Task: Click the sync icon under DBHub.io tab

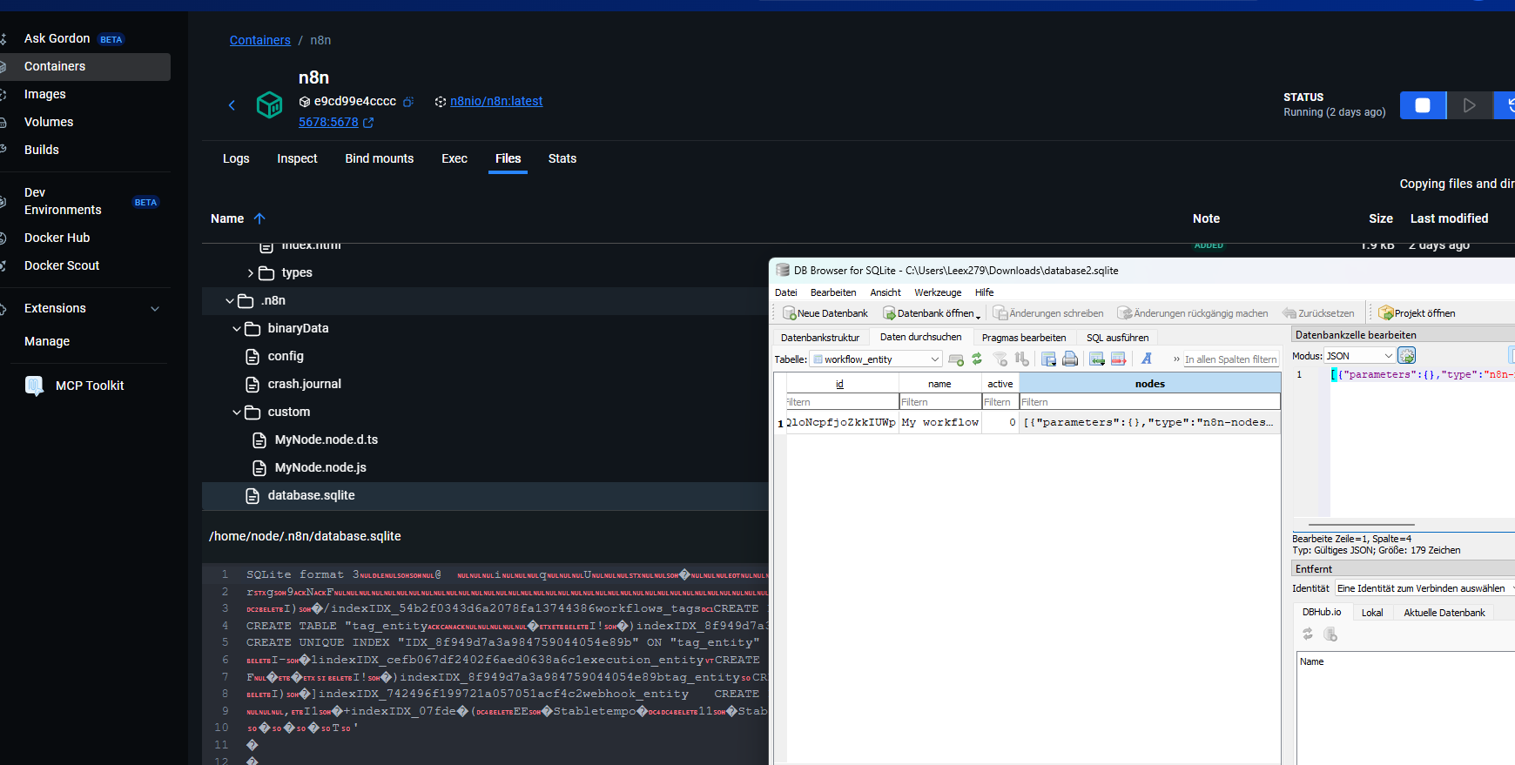Action: pos(1308,634)
